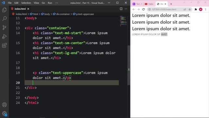Image resolution: width=209 pixels, height=118 pixels.
Task: Open the View menu
Action: 36,3
